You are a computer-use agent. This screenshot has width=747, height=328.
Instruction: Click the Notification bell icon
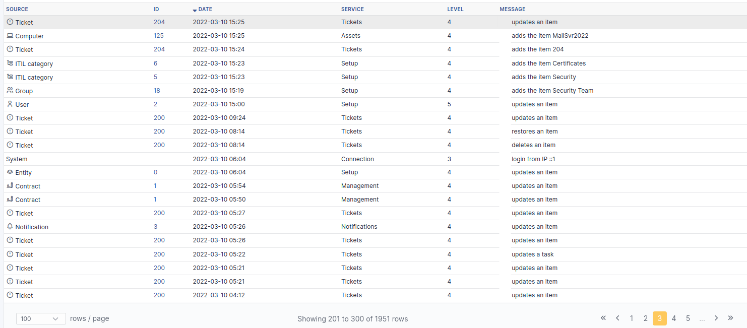[x=10, y=227]
